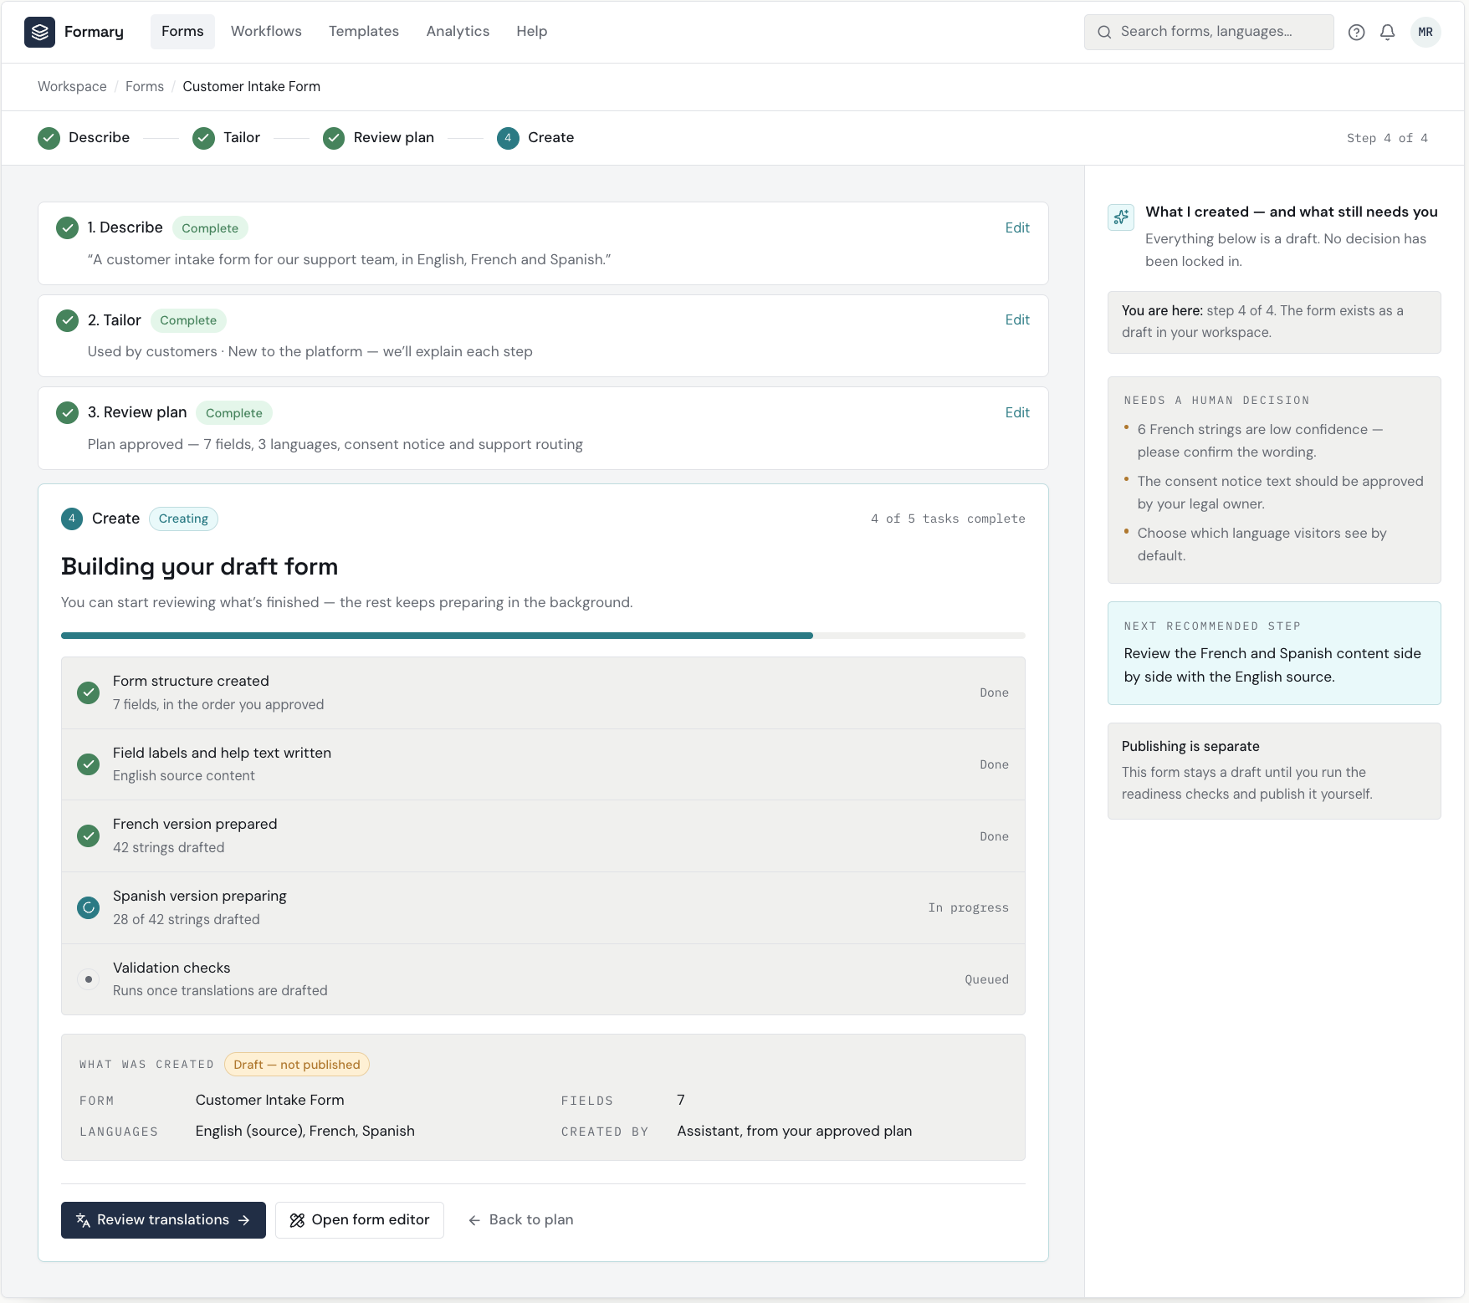Click 'Building your draft form' heading

pyautogui.click(x=200, y=567)
